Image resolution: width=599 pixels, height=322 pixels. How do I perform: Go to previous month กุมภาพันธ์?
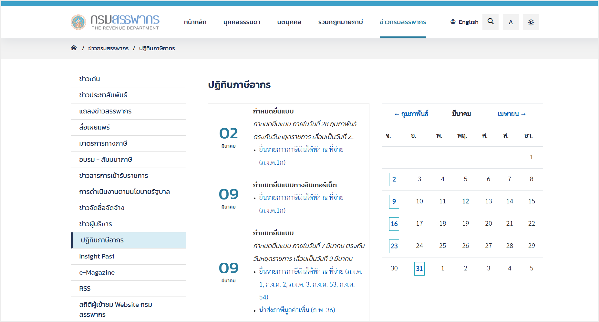pyautogui.click(x=411, y=114)
